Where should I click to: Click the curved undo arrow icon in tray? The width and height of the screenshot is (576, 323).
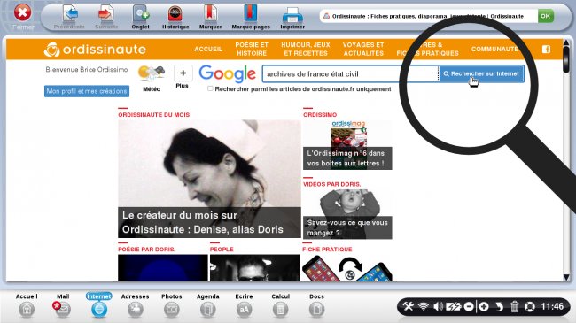click(499, 306)
